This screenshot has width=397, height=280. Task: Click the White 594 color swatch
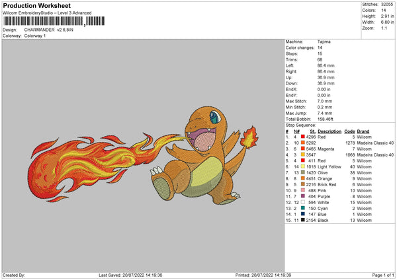tap(303, 202)
